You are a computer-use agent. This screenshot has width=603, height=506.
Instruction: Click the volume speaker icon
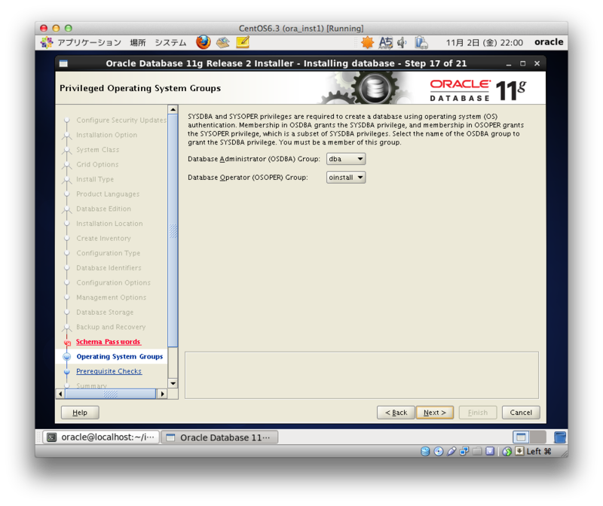[x=402, y=42]
